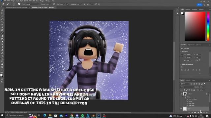Select the Pen tool
The width and height of the screenshot is (211, 118).
coord(2,53)
